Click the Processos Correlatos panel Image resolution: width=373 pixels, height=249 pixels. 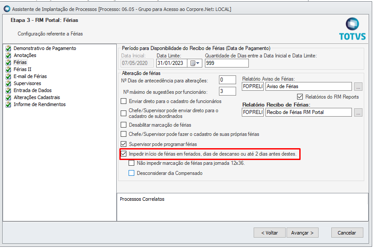point(242,207)
